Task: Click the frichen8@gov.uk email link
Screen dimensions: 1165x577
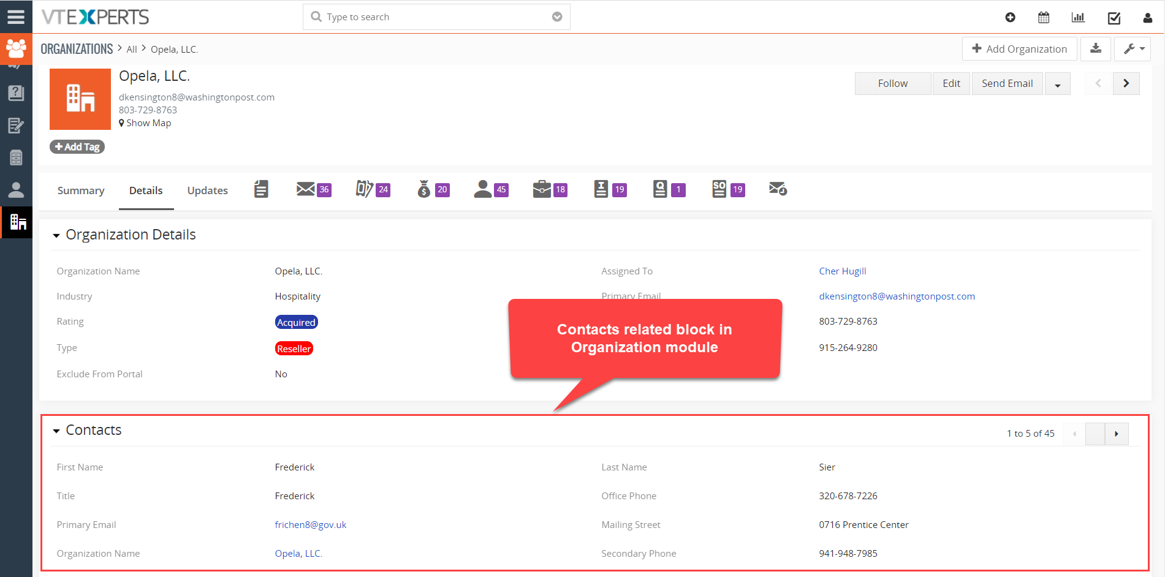Action: click(x=311, y=525)
